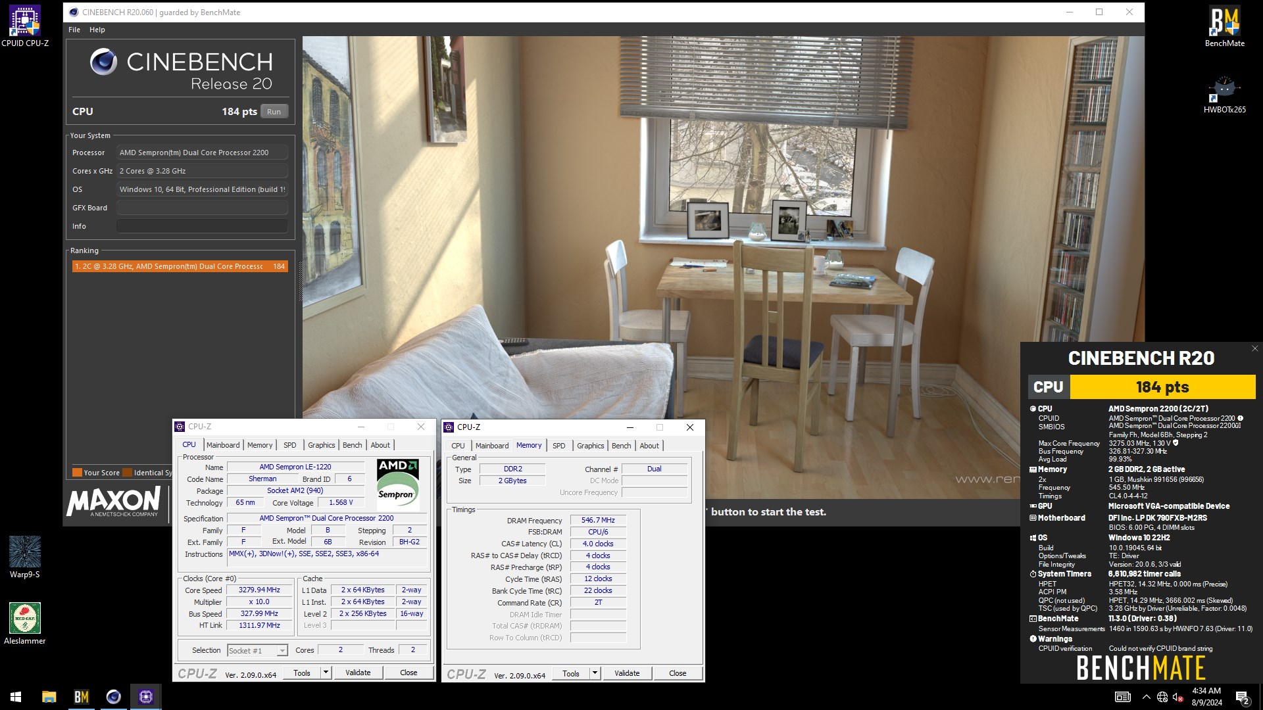Open Tools dropdown arrow in left CPU-Z
This screenshot has height=710, width=1263.
(x=326, y=673)
